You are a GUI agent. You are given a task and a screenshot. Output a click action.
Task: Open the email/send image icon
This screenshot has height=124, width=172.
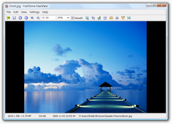111,18
